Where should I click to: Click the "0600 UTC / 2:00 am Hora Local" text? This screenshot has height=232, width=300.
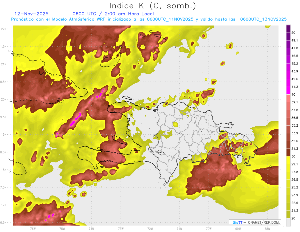pos(113,14)
